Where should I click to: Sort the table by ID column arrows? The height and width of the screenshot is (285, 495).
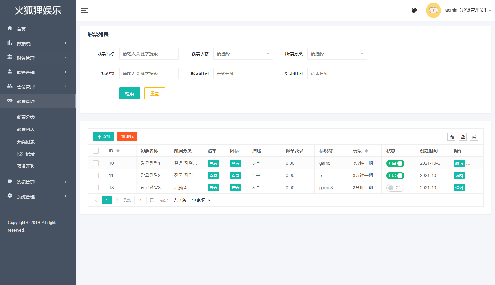(x=118, y=151)
